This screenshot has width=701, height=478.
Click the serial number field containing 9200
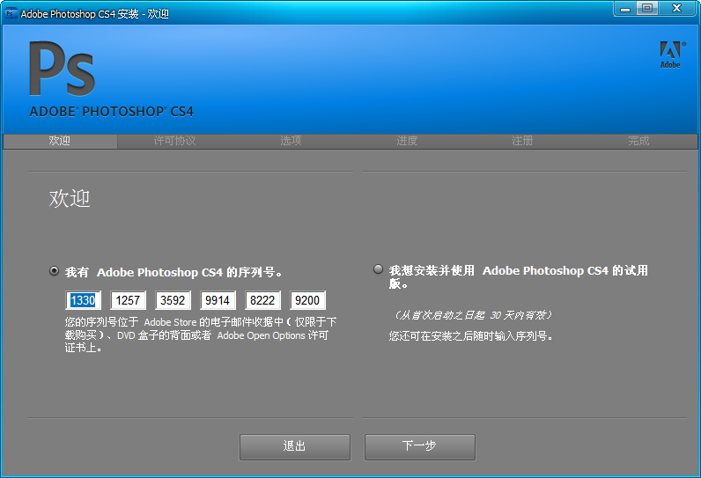(x=307, y=300)
